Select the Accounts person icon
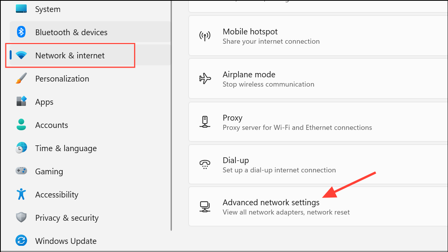 coord(21,125)
